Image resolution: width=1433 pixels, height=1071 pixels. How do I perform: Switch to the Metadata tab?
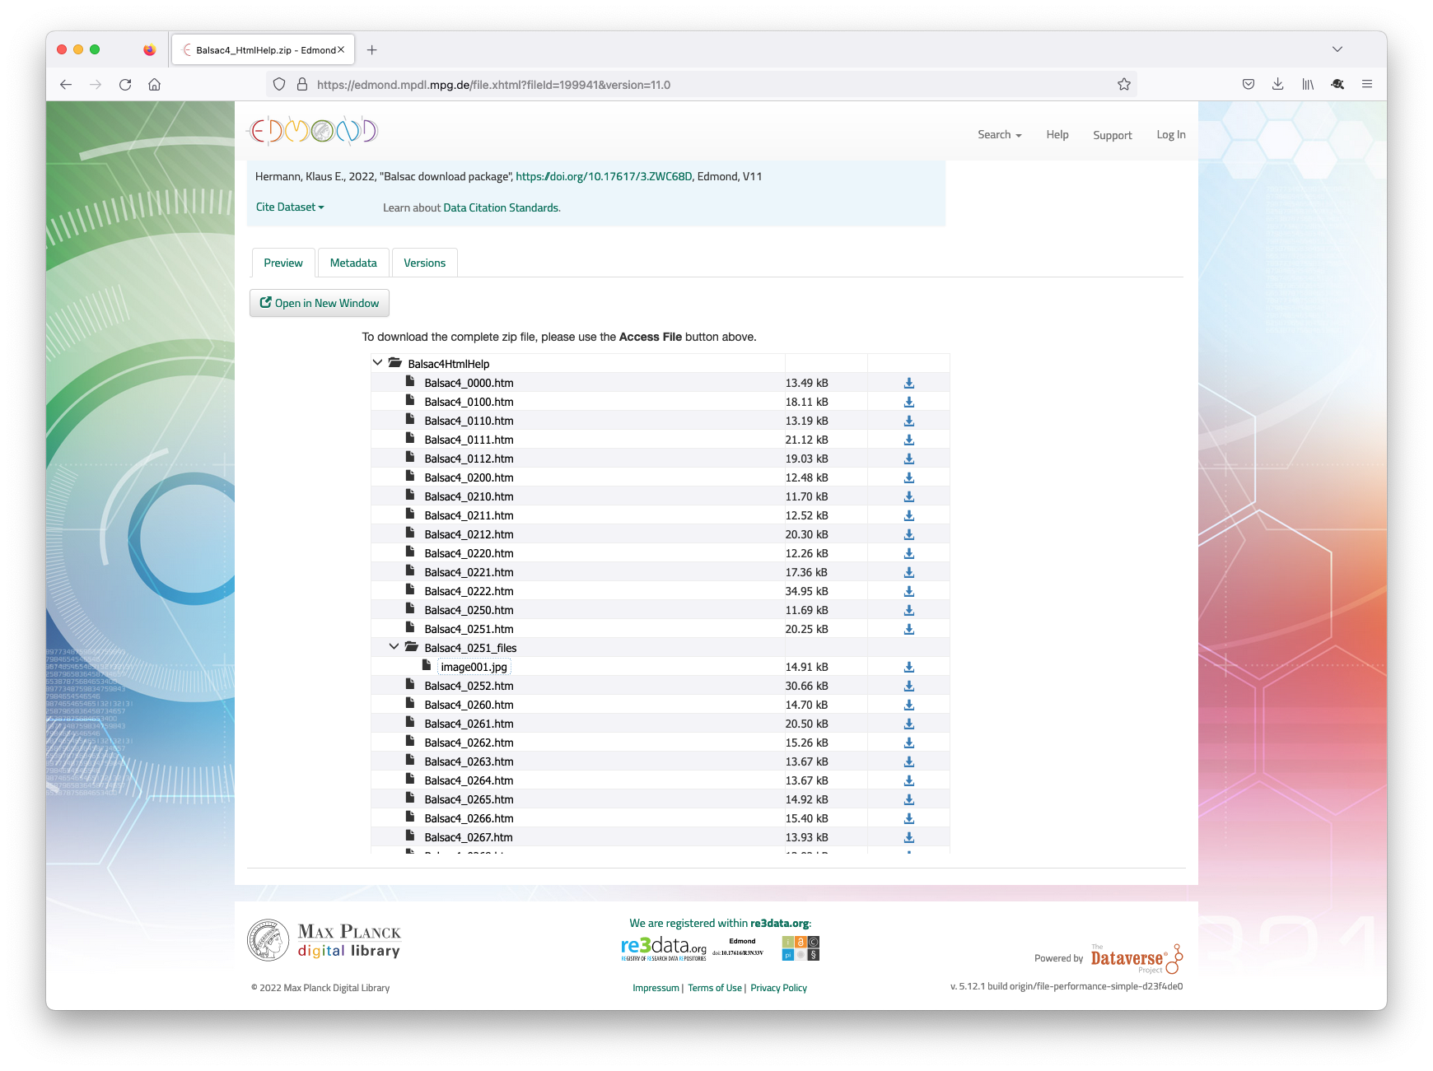(x=353, y=262)
